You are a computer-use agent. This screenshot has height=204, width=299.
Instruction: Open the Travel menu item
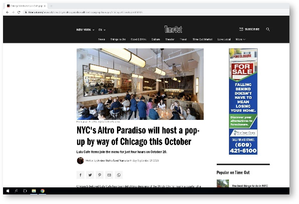(x=183, y=39)
